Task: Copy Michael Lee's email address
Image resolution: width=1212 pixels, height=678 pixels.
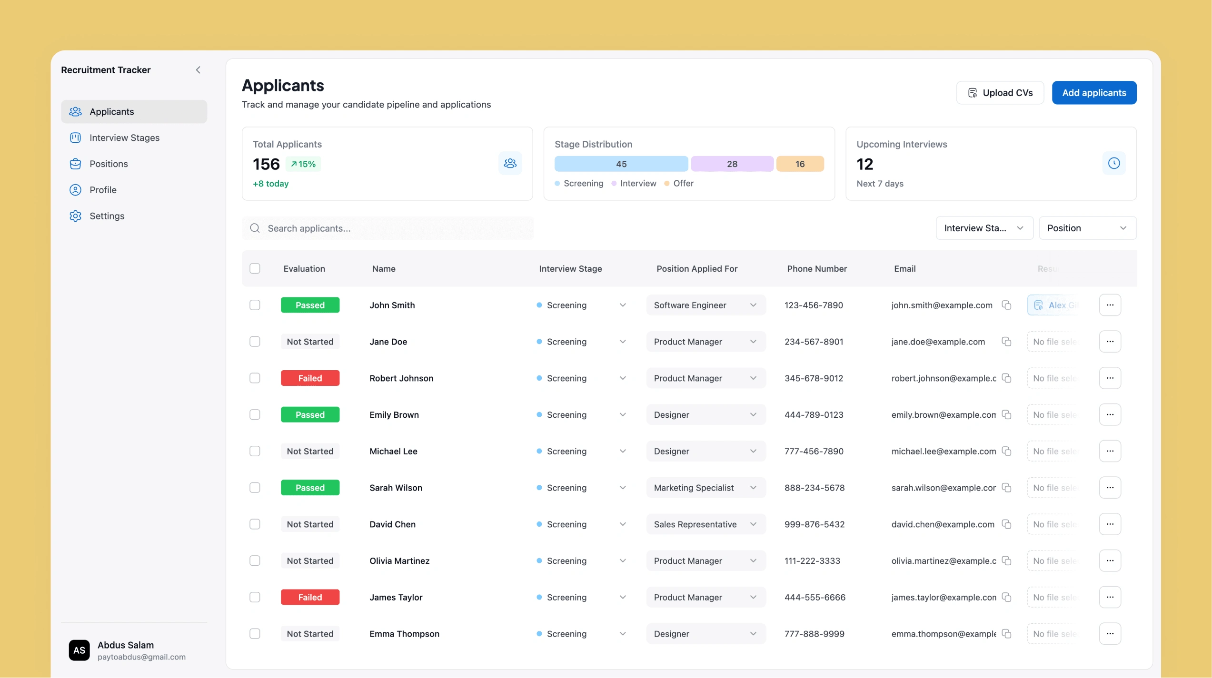Action: (x=1006, y=451)
